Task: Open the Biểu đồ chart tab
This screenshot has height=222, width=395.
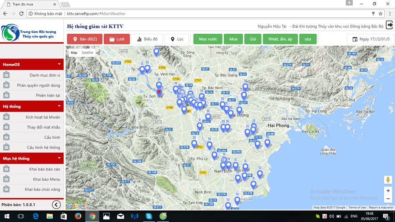Action: click(x=147, y=39)
